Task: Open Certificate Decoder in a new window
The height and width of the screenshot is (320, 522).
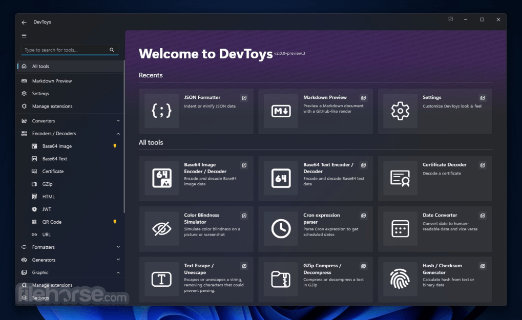Action: pos(483,165)
